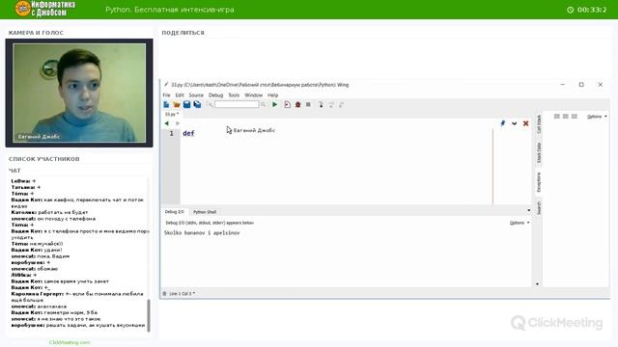Click the chat scrollbar thumb
618x347 pixels.
[149, 315]
